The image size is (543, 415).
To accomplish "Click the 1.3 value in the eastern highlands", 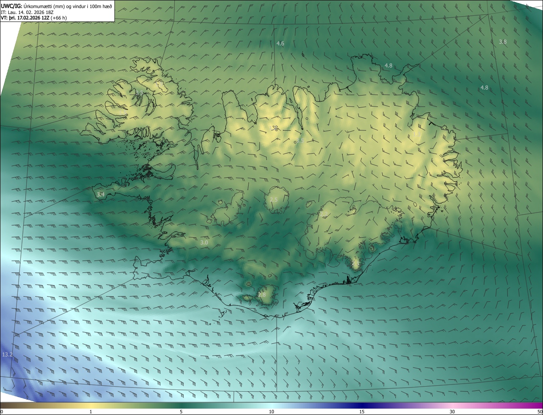I will [x=417, y=134].
